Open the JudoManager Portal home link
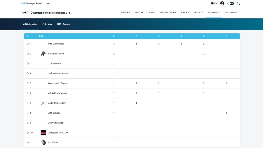The image size is (263, 148). [x=31, y=3]
